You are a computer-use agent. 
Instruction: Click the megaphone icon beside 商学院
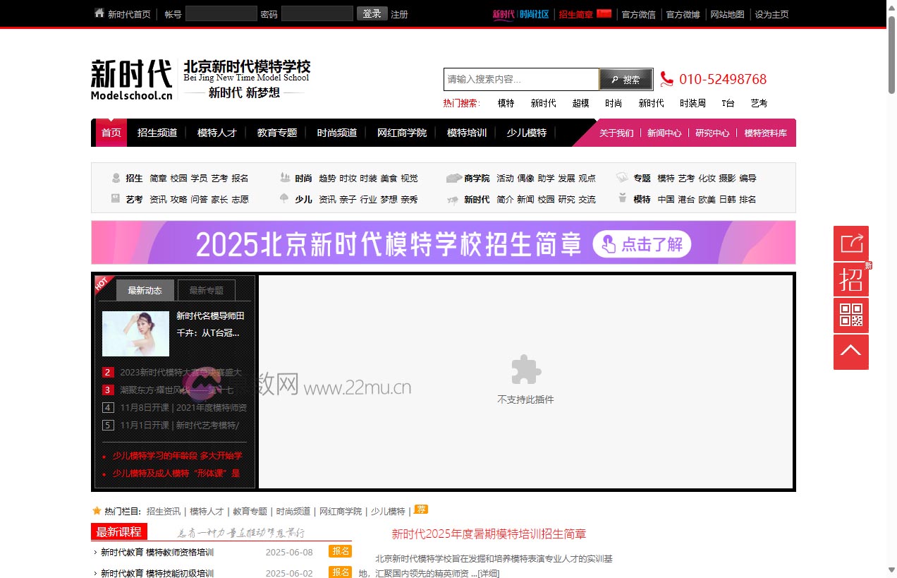tap(452, 179)
